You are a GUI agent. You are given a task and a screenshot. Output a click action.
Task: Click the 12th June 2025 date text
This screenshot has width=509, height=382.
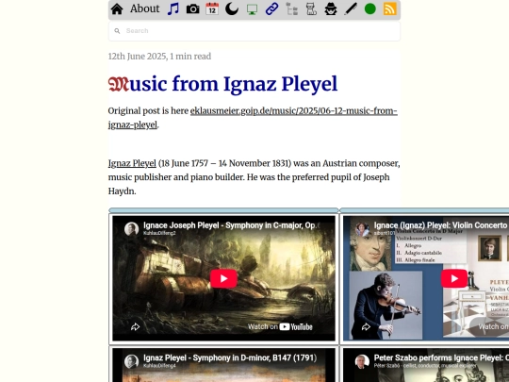point(138,57)
